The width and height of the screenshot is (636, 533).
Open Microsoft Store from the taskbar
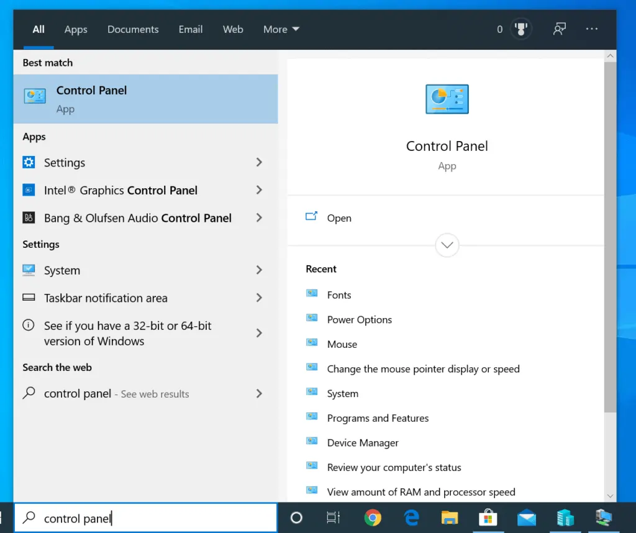point(488,517)
